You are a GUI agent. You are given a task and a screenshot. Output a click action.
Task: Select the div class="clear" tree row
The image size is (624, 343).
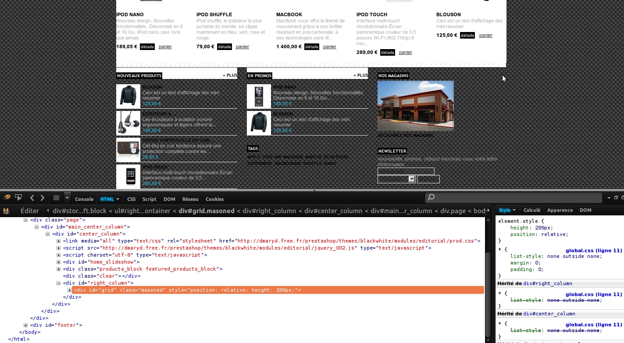pyautogui.click(x=101, y=276)
